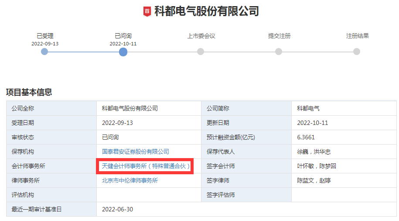Click the 2022-09-13 date under 已受理
The image size is (399, 221).
tap(45, 44)
